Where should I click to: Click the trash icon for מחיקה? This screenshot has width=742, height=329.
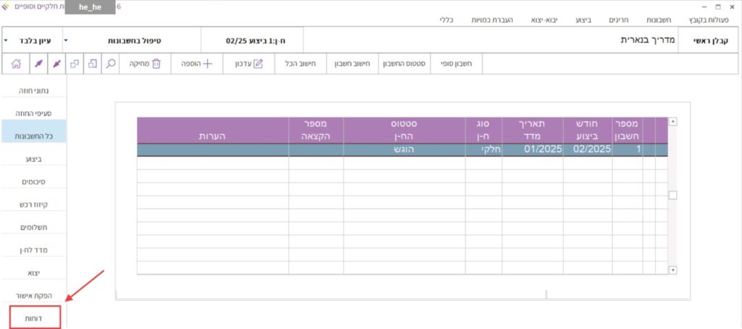tap(157, 64)
